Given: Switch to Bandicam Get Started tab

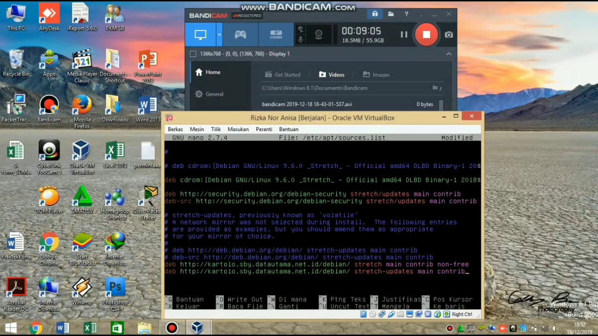Looking at the screenshot, I should coord(283,75).
